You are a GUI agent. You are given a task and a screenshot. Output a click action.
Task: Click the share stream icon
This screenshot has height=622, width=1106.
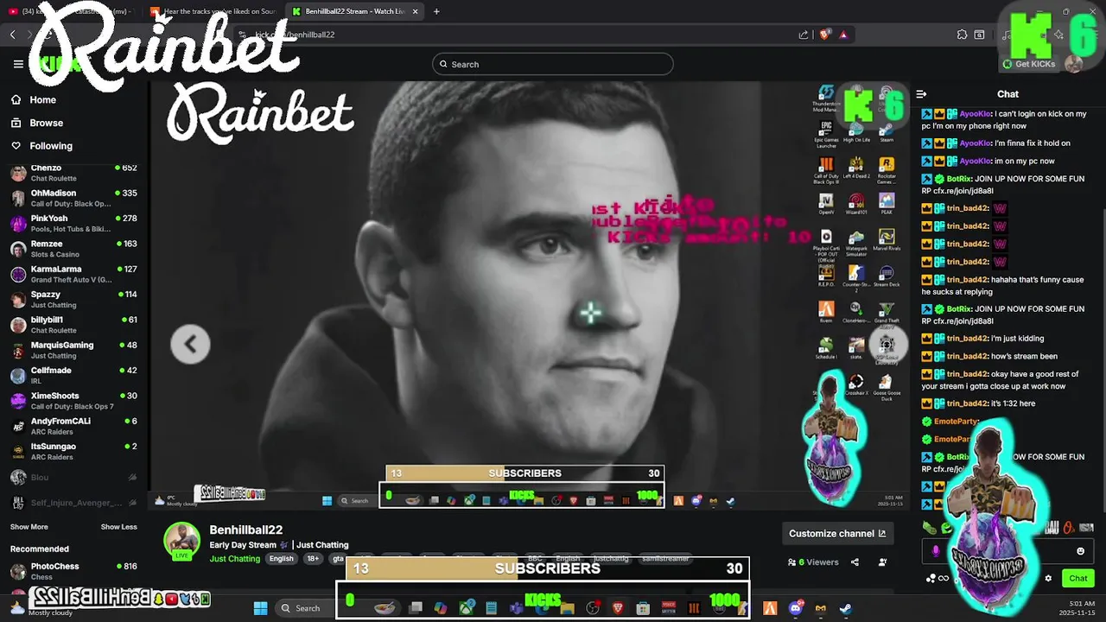click(855, 562)
